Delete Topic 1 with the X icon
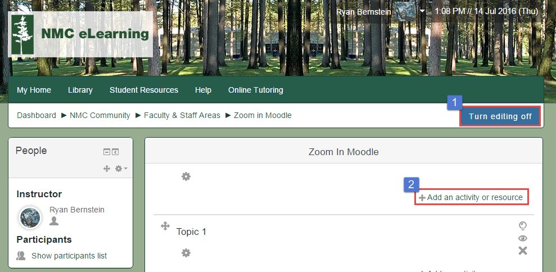The width and height of the screenshot is (556, 272). tap(523, 251)
